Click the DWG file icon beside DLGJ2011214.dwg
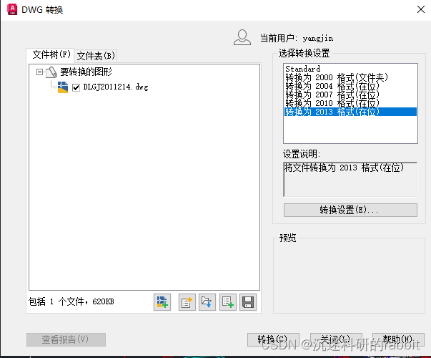Screen dimensions: 431x358 pyautogui.click(x=63, y=87)
